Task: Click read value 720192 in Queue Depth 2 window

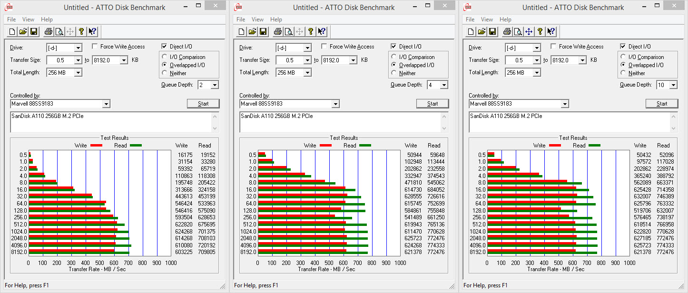Action: 207,245
